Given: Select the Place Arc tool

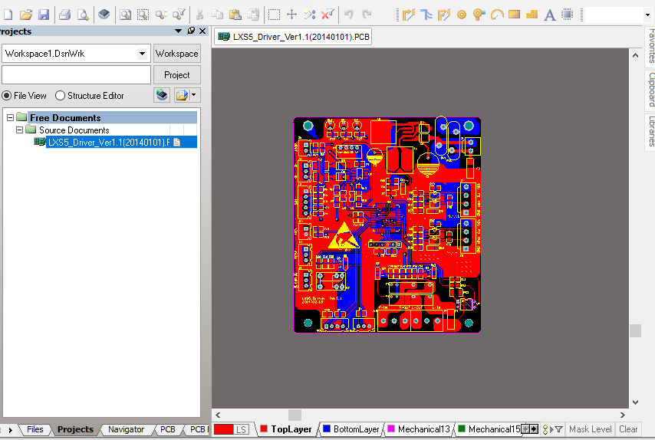Looking at the screenshot, I should [x=497, y=15].
